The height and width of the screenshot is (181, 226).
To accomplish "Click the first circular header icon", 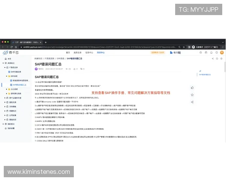I will tap(201, 52).
